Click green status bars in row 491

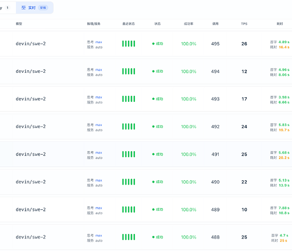[128, 154]
